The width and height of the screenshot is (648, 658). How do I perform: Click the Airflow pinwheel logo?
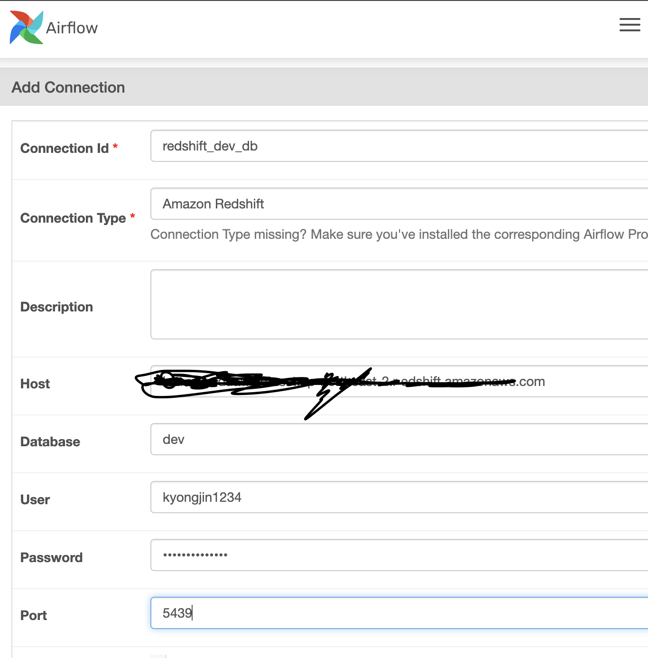27,28
